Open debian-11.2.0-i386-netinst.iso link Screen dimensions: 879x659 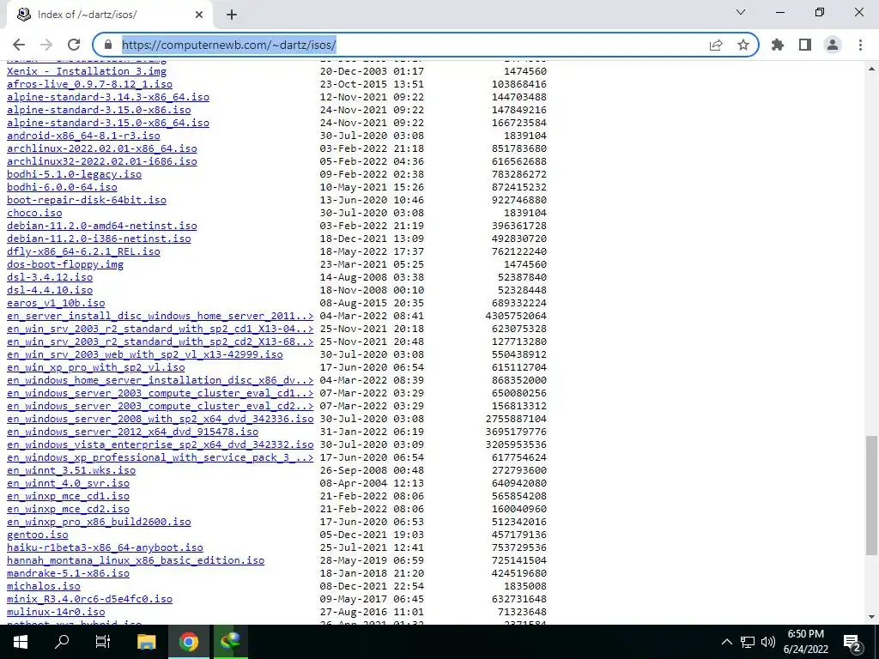[99, 239]
